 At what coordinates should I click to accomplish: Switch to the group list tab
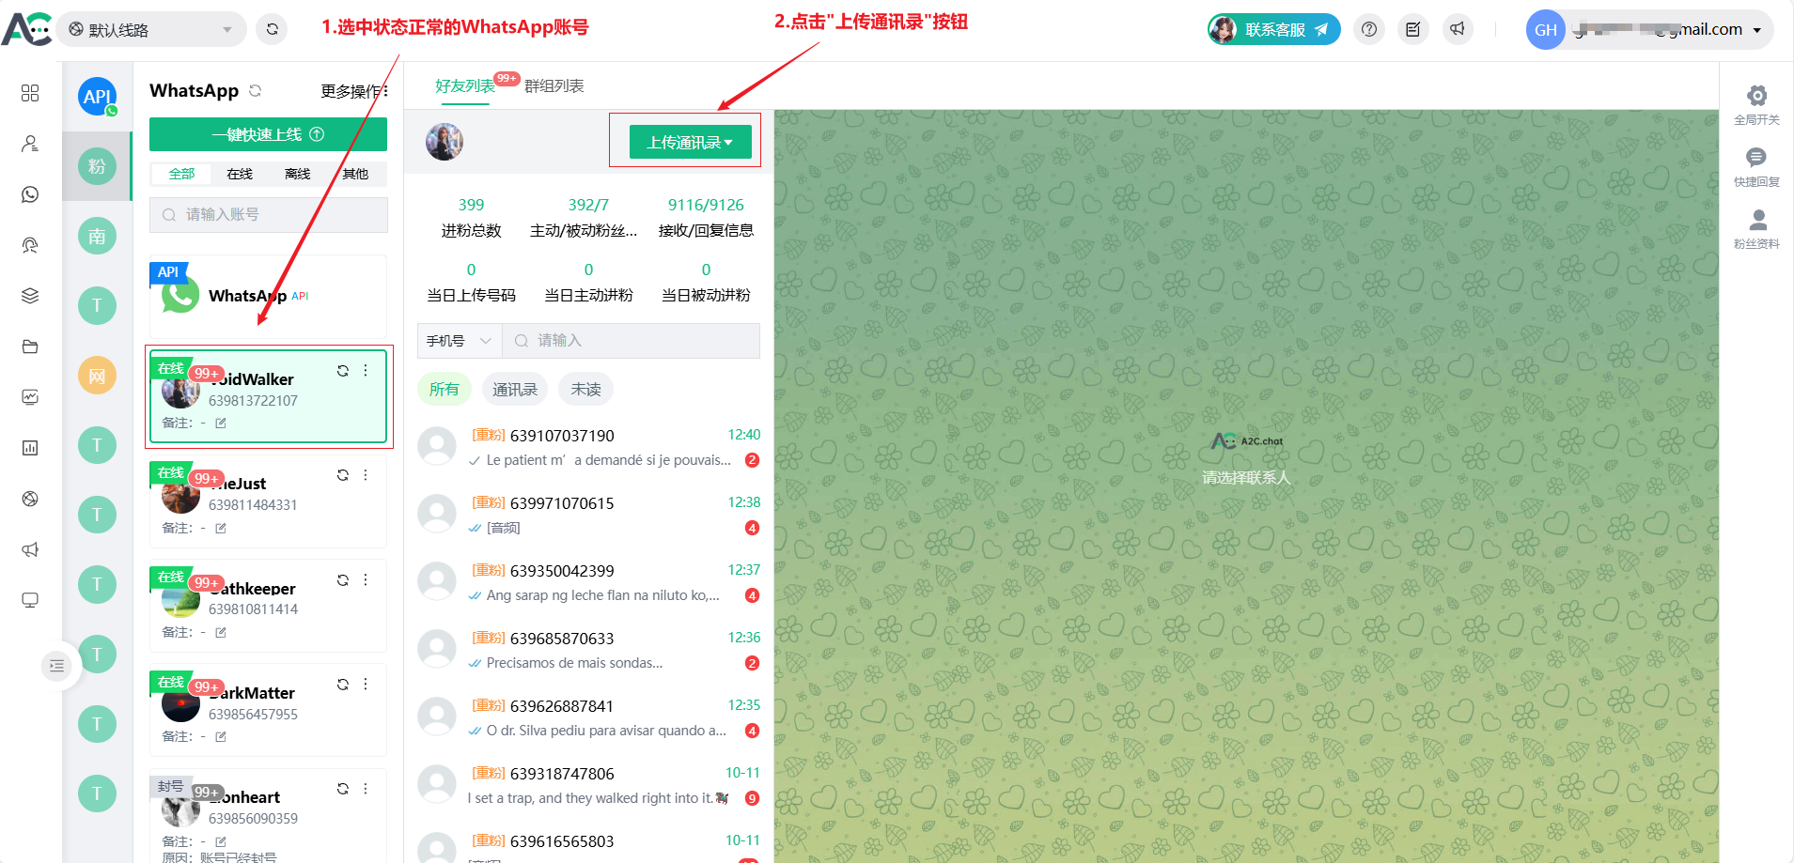click(x=554, y=86)
